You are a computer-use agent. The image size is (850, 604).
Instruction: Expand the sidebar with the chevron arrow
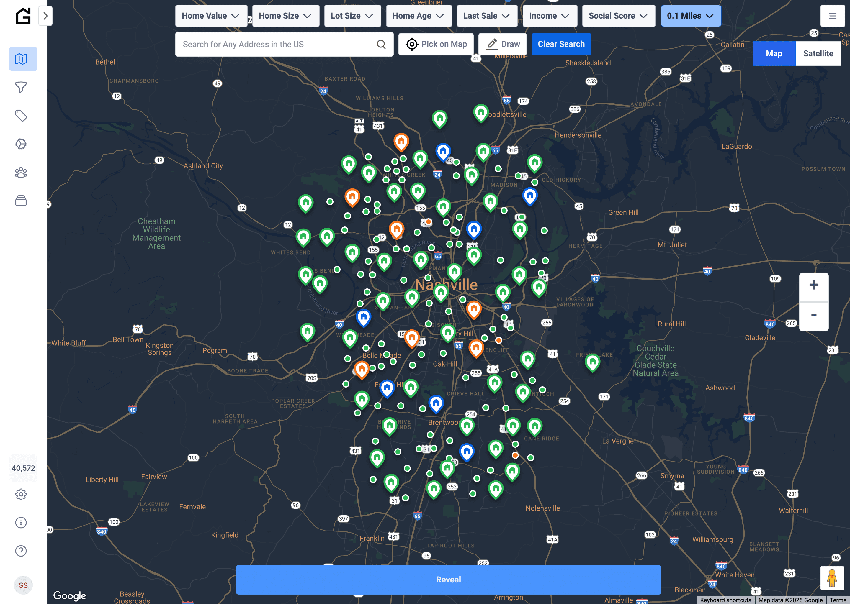(45, 16)
